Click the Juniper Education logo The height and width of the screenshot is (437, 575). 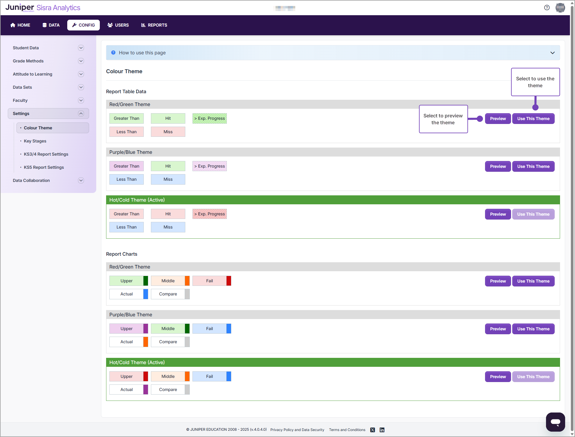(x=19, y=7)
